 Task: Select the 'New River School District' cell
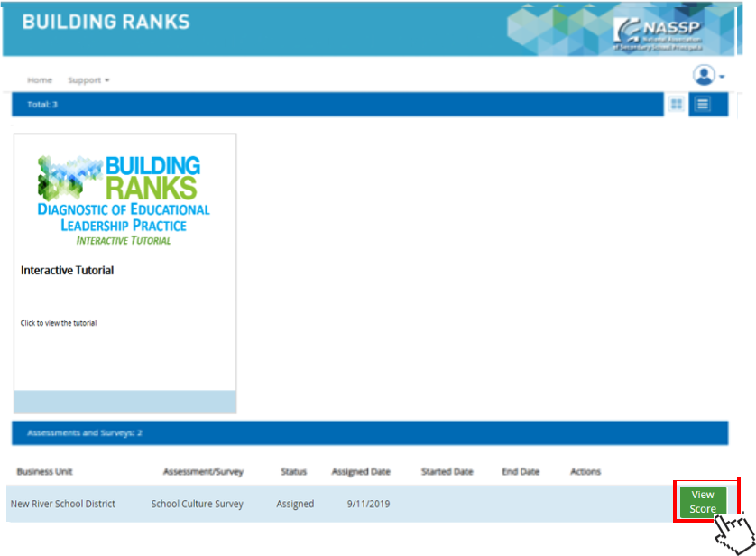(62, 504)
